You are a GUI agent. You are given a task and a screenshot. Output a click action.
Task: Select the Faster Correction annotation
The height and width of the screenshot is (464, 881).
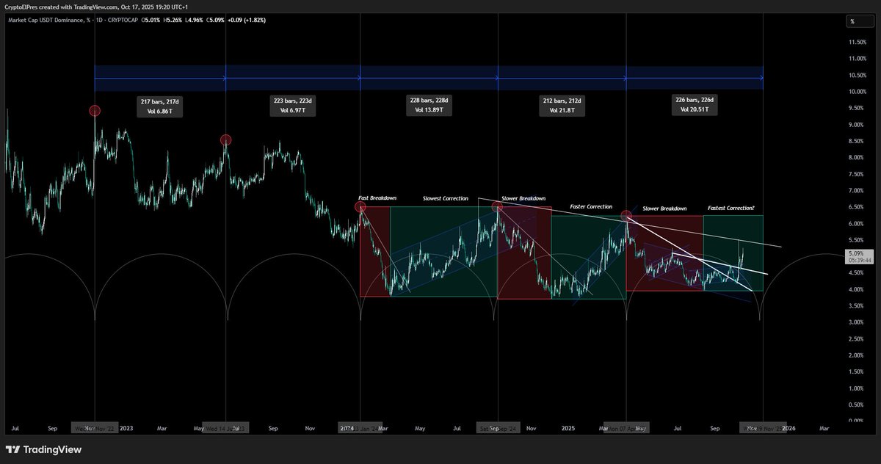pos(591,206)
